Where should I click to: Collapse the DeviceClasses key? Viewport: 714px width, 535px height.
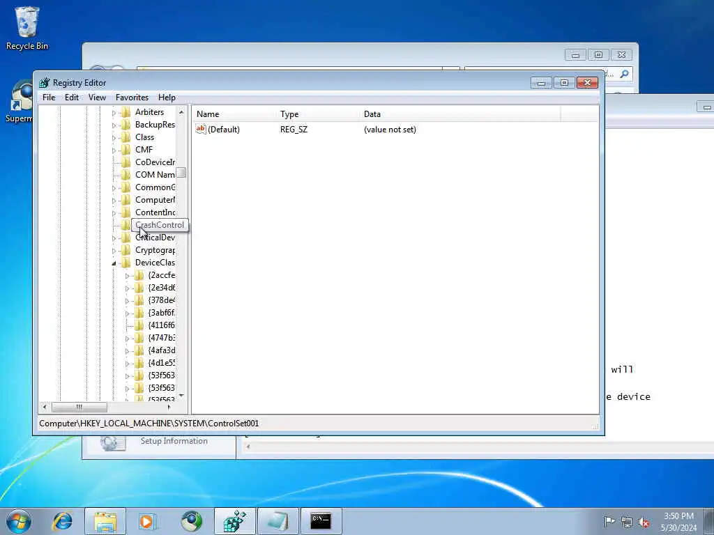point(114,263)
